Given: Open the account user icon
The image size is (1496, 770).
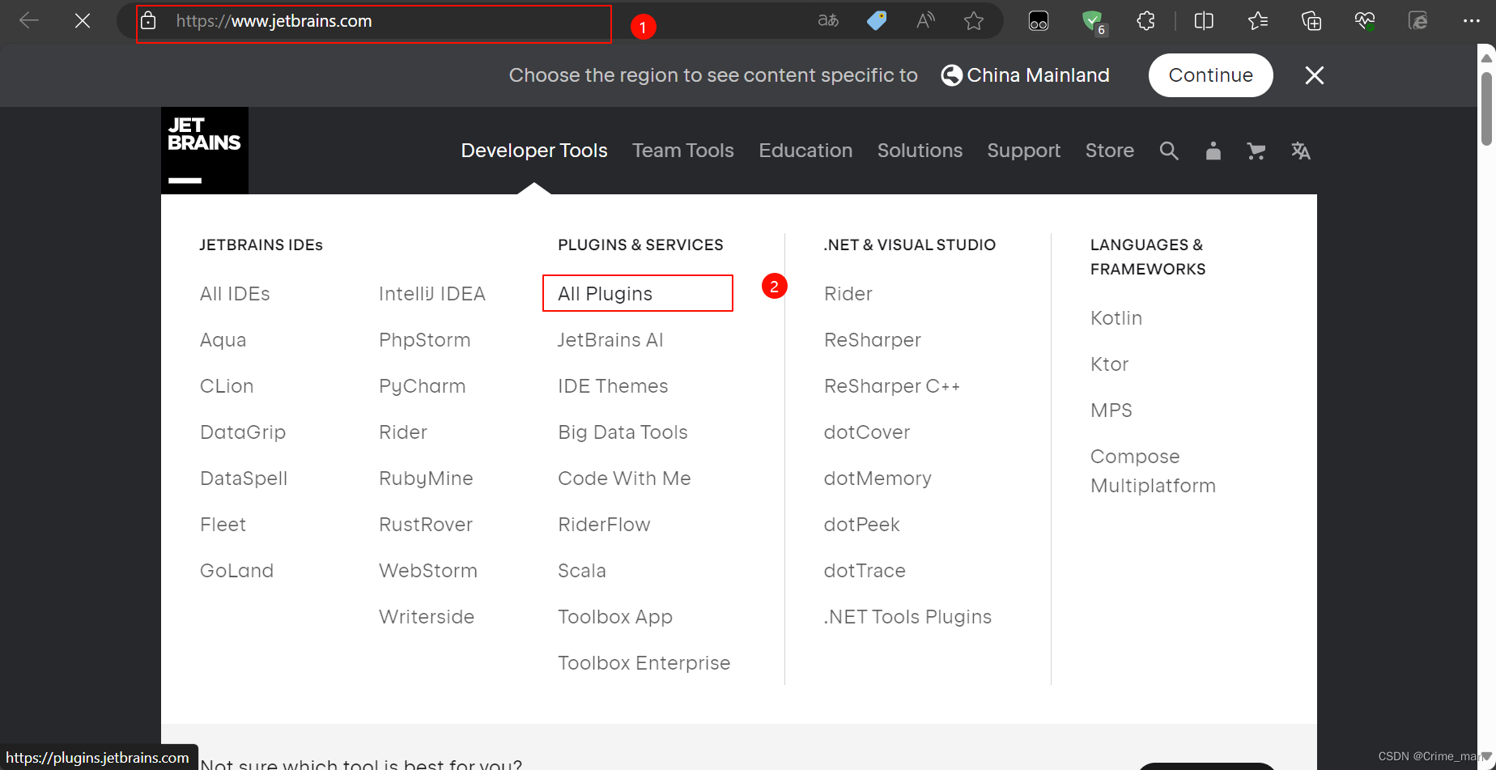Looking at the screenshot, I should pyautogui.click(x=1213, y=151).
